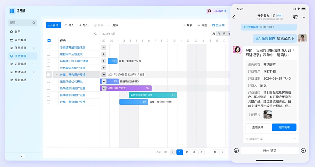Click the 提交表单 button
This screenshot has width=315, height=167.
click(284, 127)
